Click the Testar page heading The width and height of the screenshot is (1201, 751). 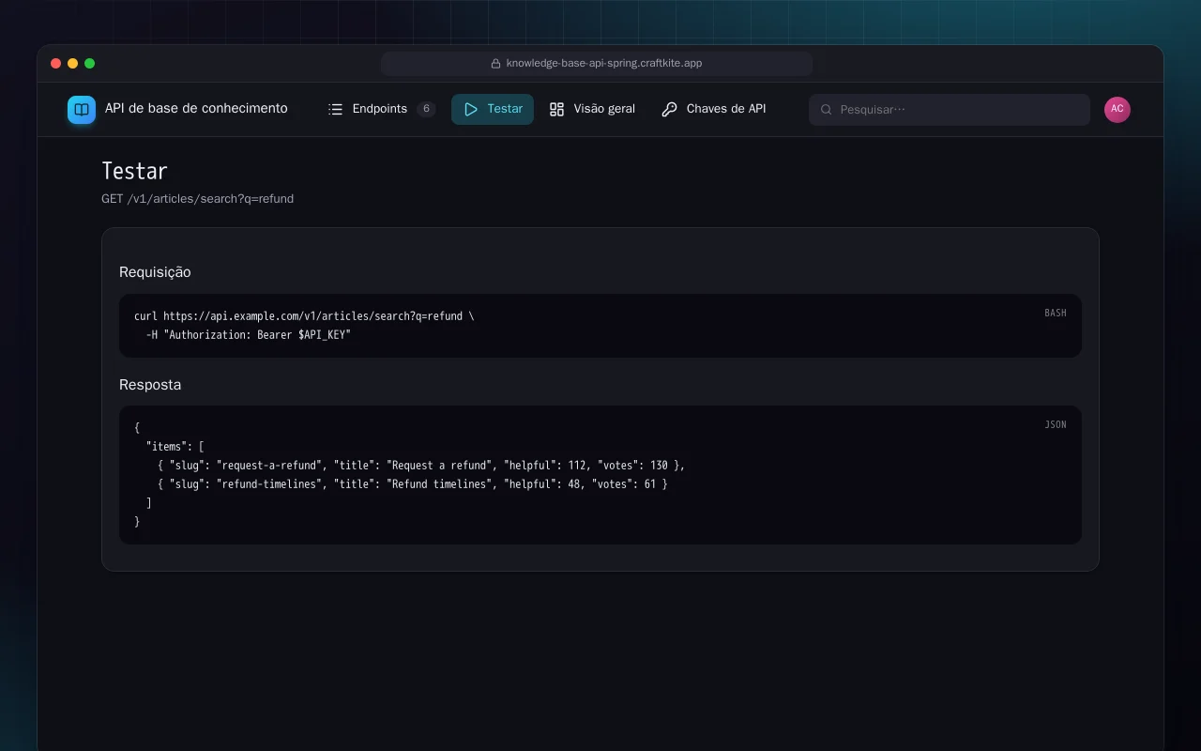[x=134, y=171]
